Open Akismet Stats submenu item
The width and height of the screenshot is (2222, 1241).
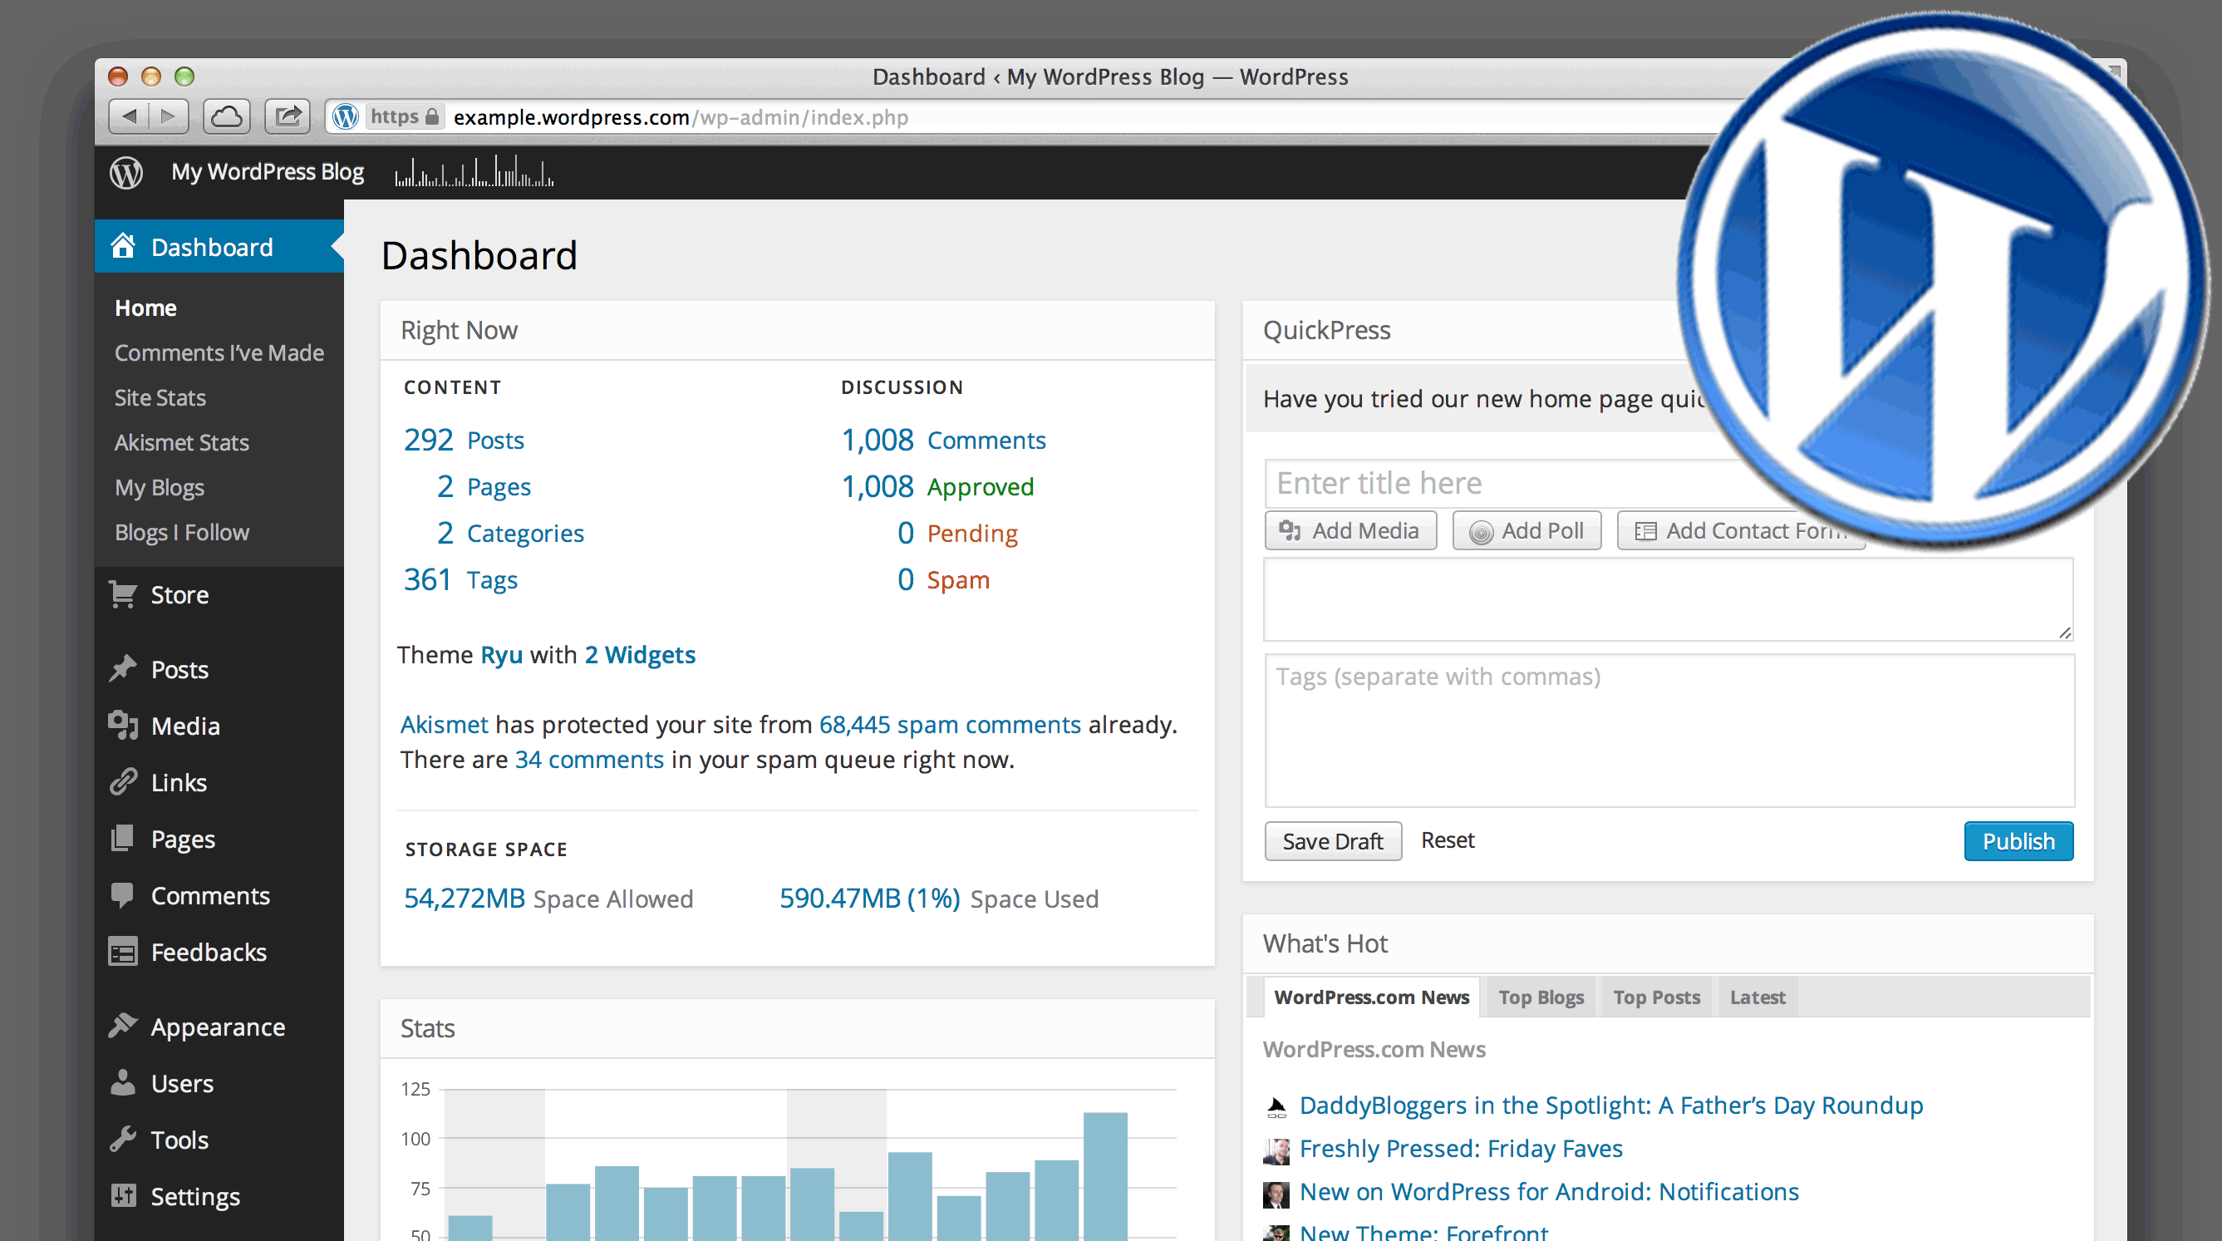182,443
